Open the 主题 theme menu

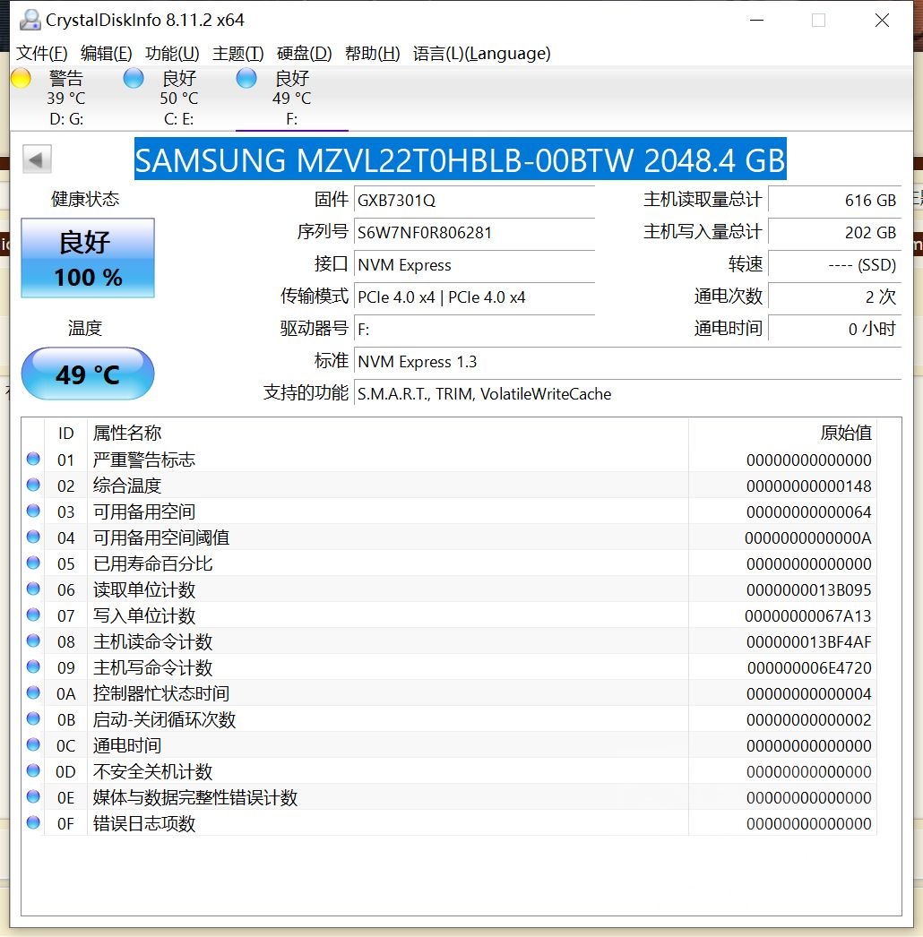pyautogui.click(x=237, y=54)
